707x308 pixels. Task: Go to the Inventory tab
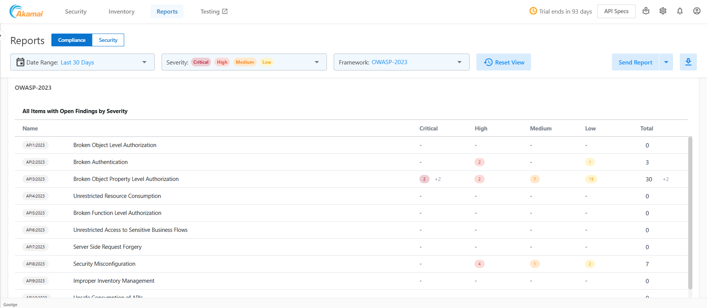tap(122, 12)
